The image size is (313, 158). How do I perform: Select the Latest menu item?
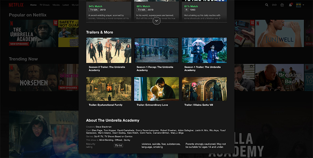tap(66, 5)
